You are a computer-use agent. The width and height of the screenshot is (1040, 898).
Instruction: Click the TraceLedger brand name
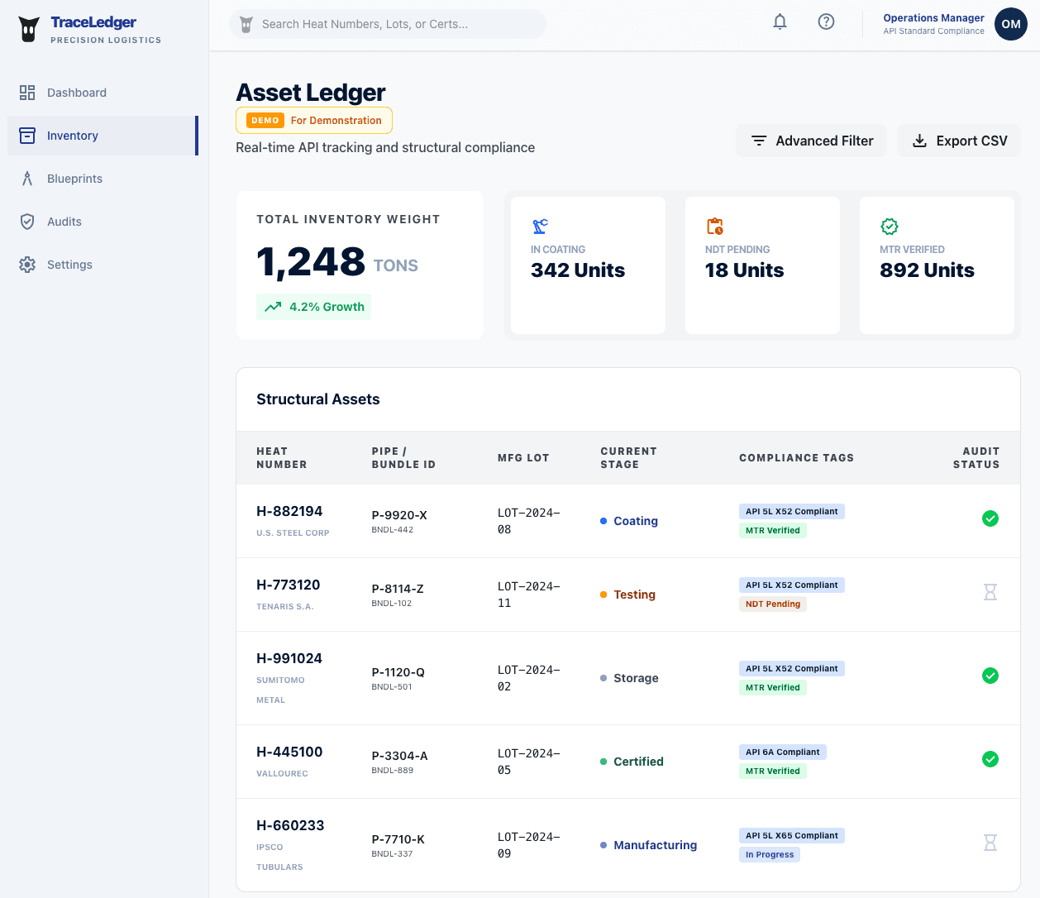pyautogui.click(x=93, y=22)
